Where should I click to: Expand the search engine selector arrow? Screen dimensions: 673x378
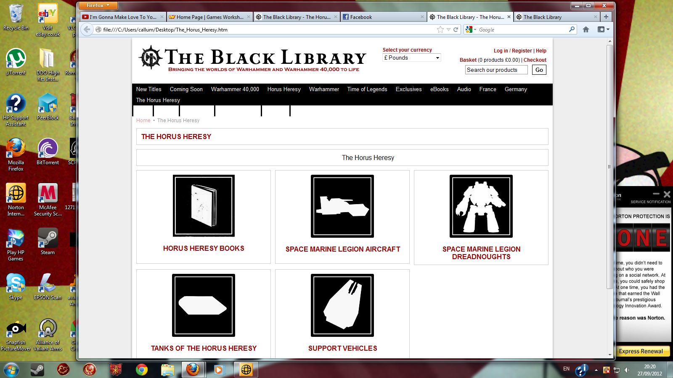pyautogui.click(x=475, y=30)
